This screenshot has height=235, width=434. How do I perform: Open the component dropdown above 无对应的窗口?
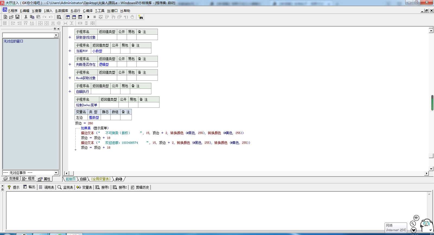tap(56, 35)
